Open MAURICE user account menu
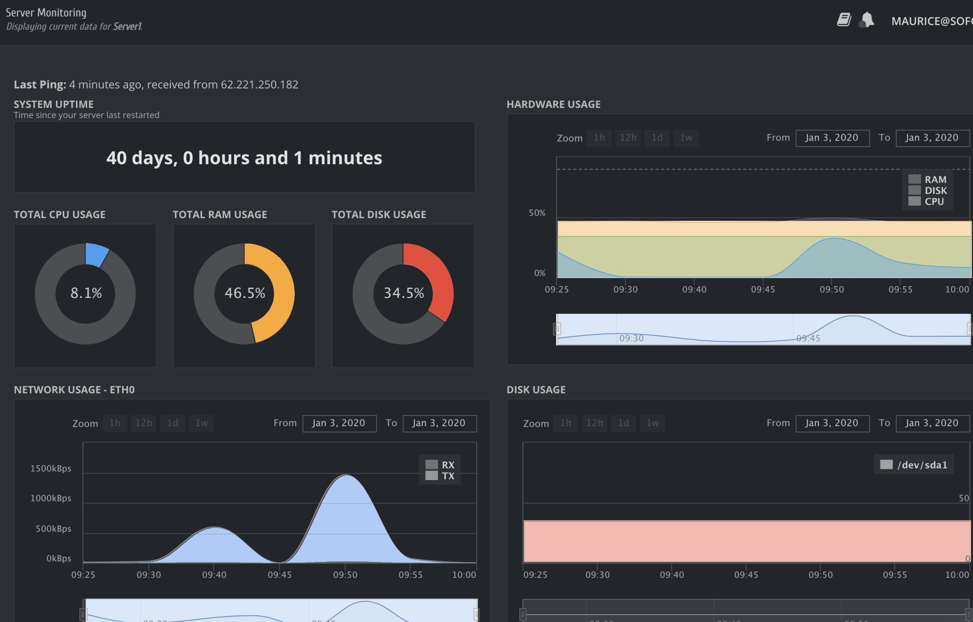This screenshot has height=622, width=973. pyautogui.click(x=931, y=21)
